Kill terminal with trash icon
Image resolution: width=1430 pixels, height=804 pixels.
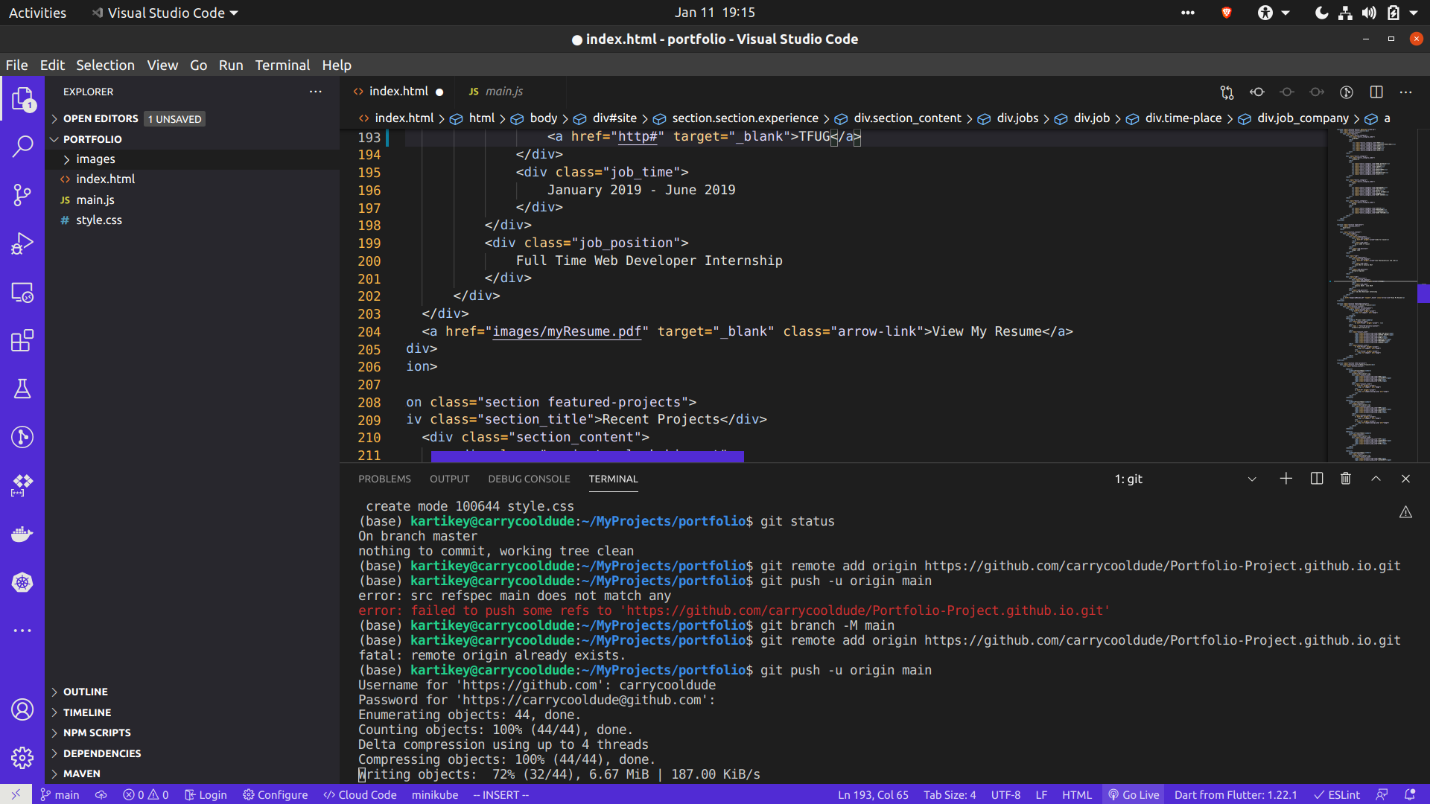pos(1346,479)
